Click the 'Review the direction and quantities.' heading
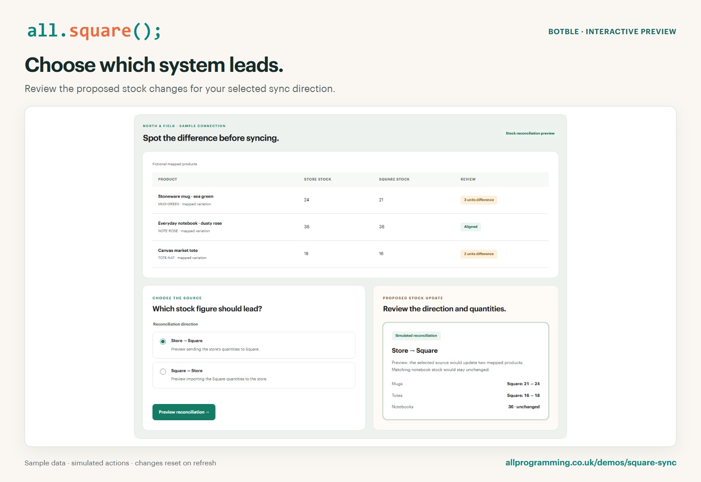The image size is (701, 482). point(444,309)
